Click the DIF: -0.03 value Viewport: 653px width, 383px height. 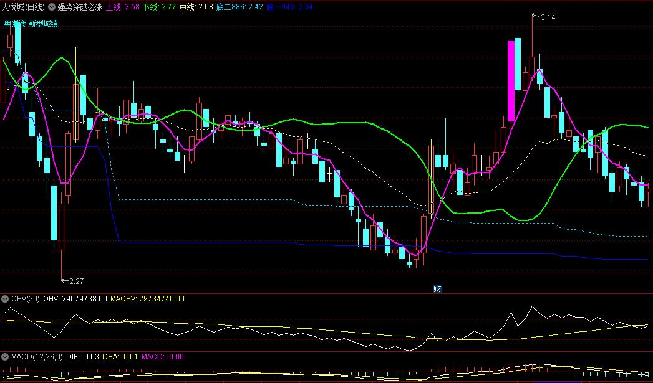point(82,356)
